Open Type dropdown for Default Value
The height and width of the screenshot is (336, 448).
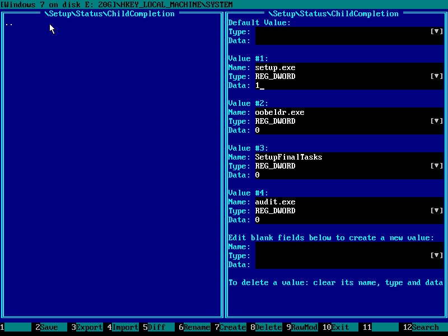[437, 31]
